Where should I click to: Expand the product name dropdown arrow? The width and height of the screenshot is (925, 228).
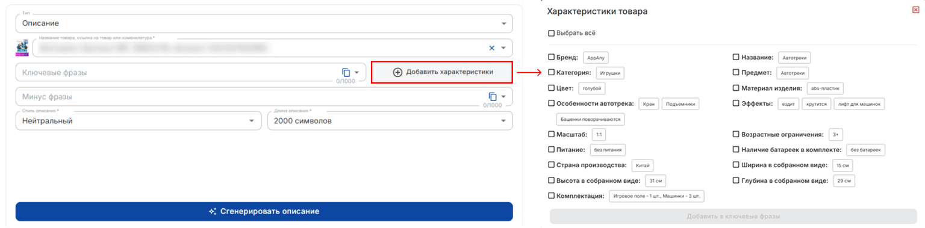pyautogui.click(x=503, y=48)
